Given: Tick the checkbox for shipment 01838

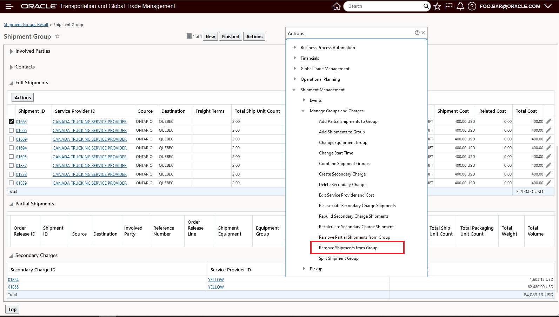Looking at the screenshot, I should click(11, 174).
